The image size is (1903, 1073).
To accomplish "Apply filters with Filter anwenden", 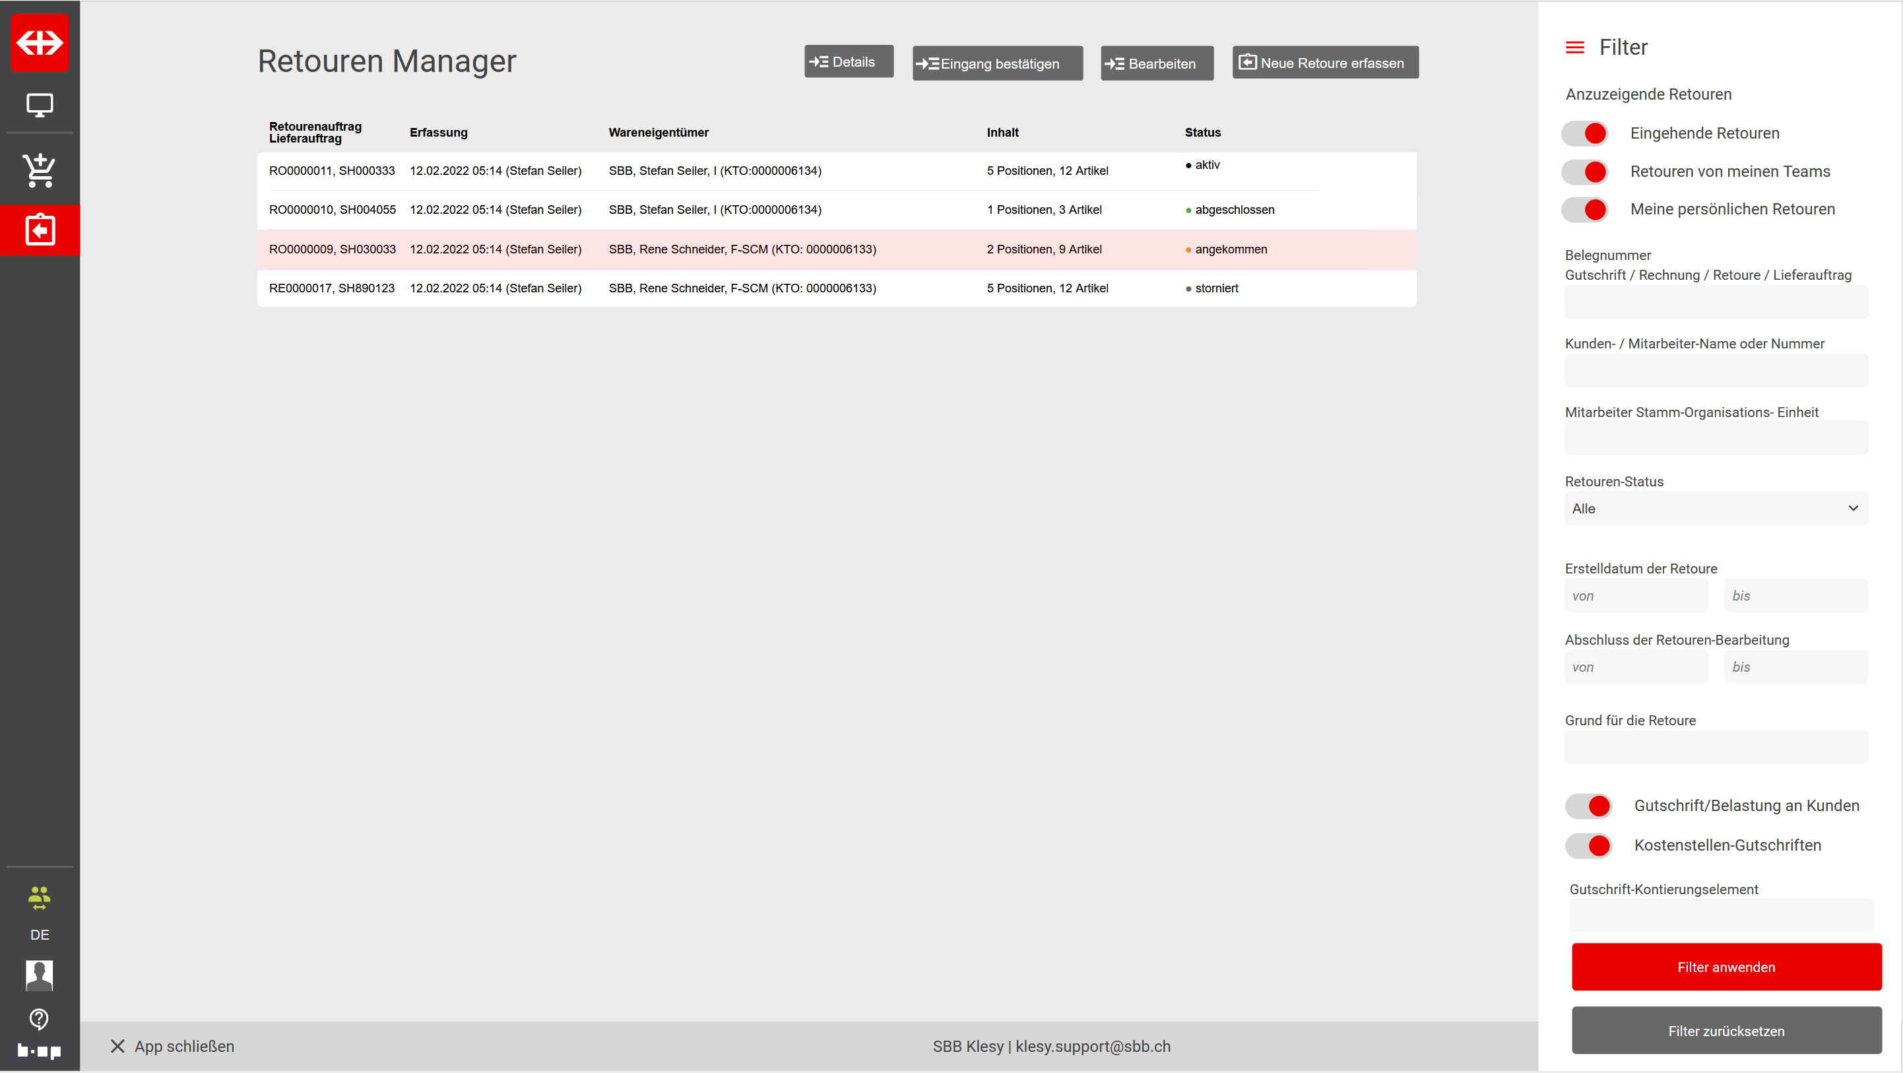I will [x=1726, y=967].
